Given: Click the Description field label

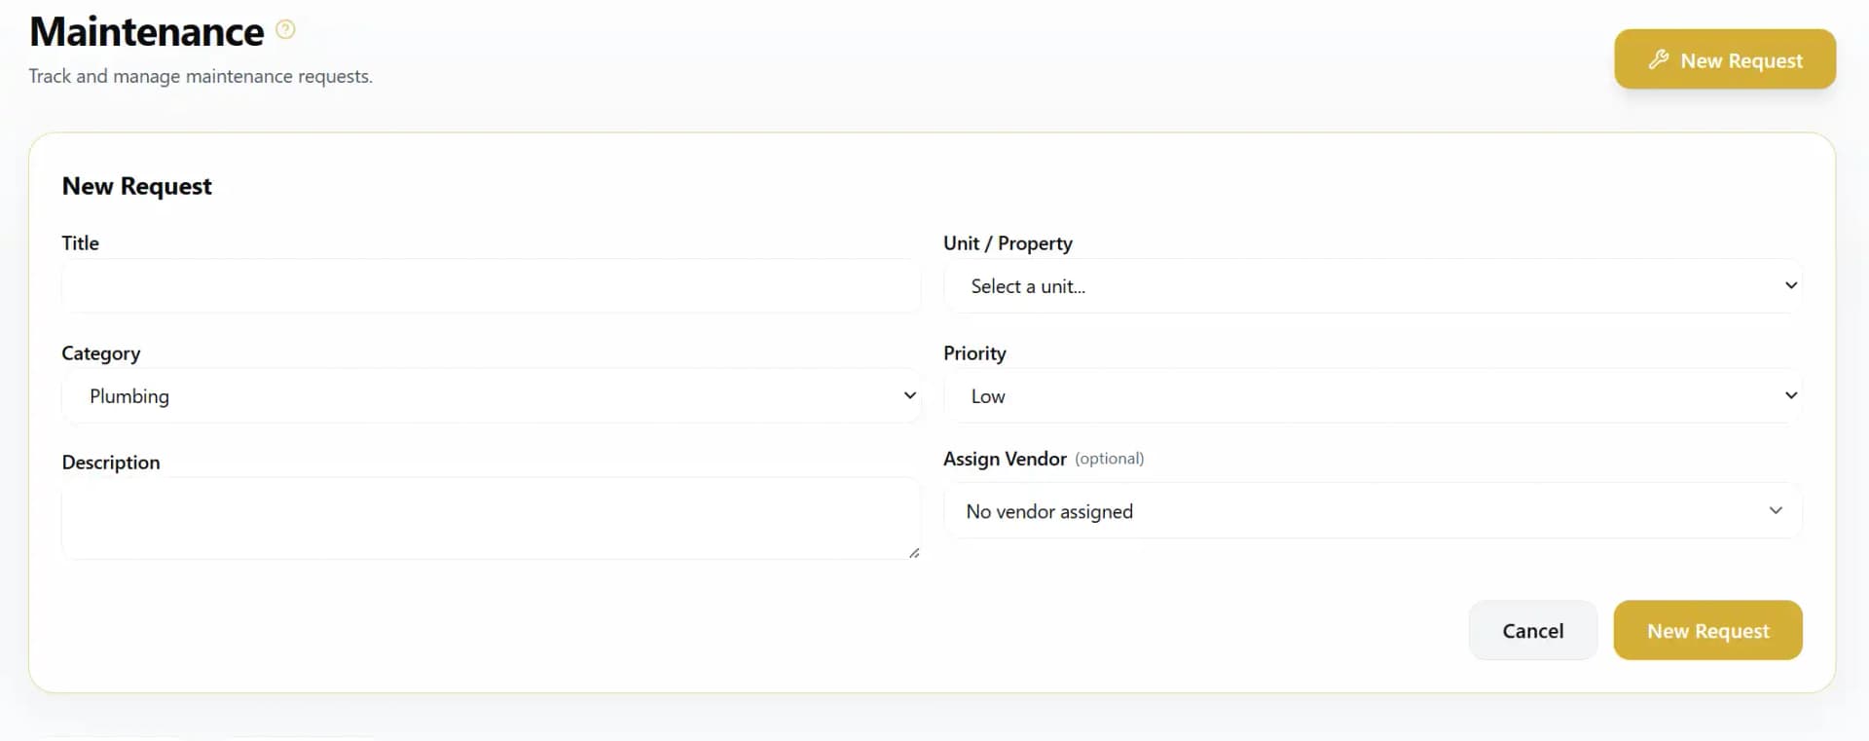Looking at the screenshot, I should [111, 463].
